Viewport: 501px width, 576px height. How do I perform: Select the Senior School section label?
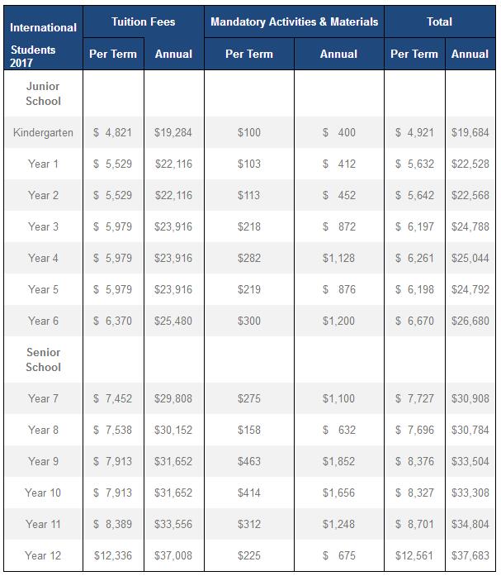point(43,359)
